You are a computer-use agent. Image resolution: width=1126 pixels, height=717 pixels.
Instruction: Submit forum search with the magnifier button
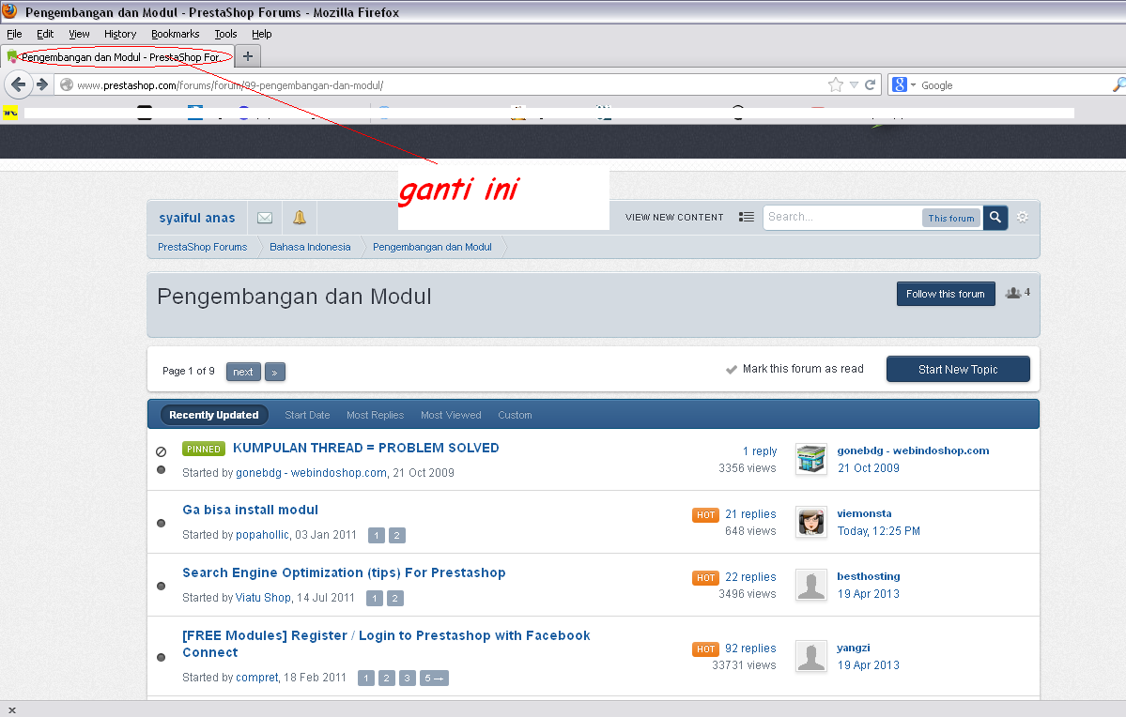[x=995, y=217]
